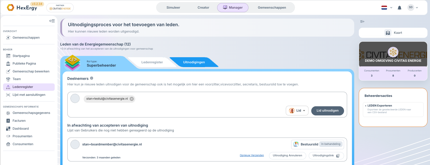Switch to the Ledenregister content tab

[152, 62]
